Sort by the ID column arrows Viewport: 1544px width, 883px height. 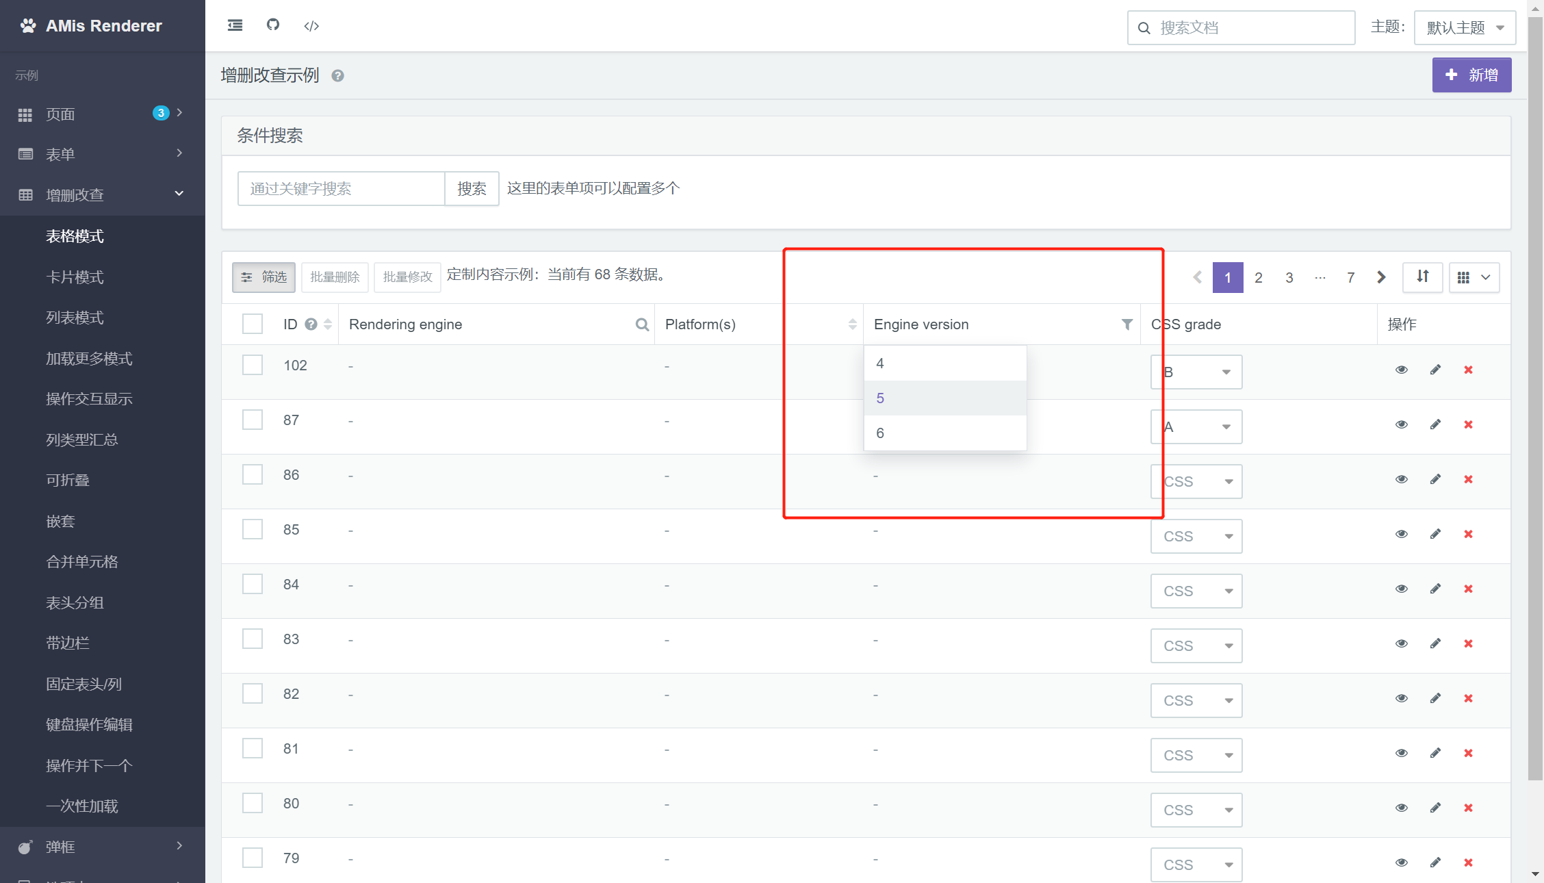(x=328, y=324)
